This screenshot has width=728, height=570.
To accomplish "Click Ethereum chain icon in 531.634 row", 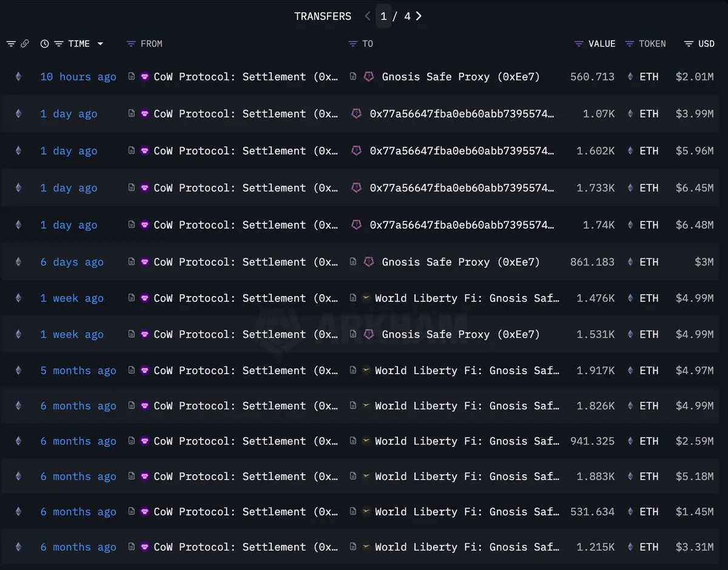I will pos(18,511).
